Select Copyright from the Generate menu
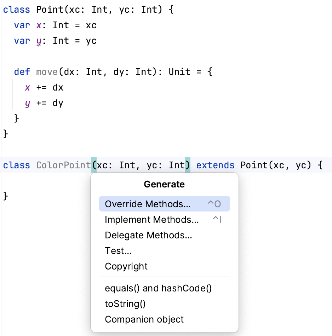The height and width of the screenshot is (336, 332). point(126,266)
